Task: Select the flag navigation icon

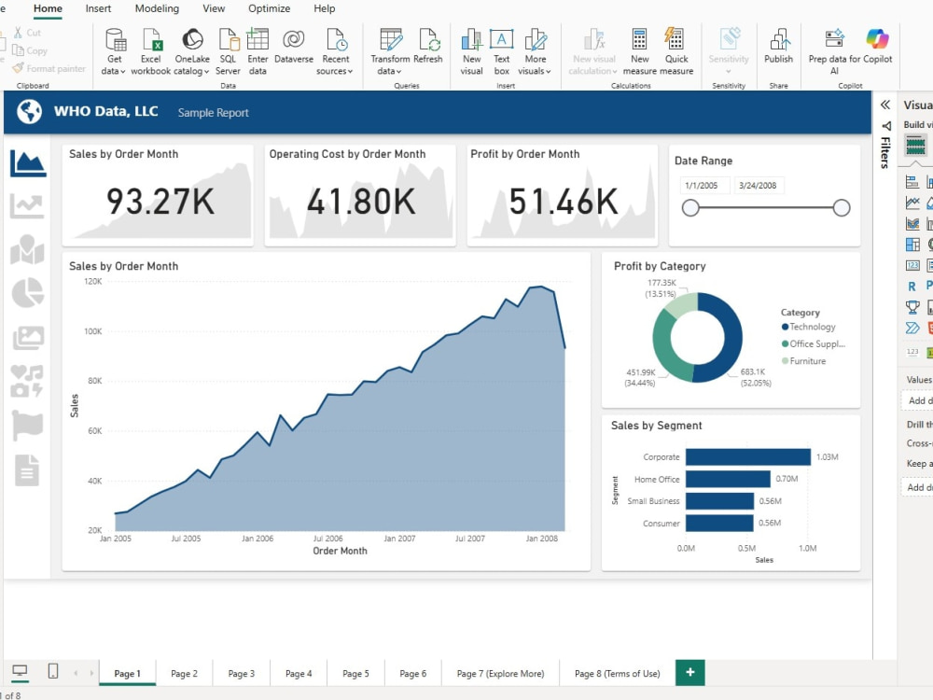Action: point(27,426)
